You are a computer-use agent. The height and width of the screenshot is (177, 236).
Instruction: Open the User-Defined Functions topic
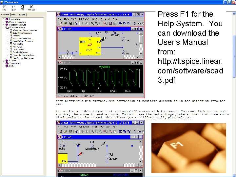[x=23, y=41]
